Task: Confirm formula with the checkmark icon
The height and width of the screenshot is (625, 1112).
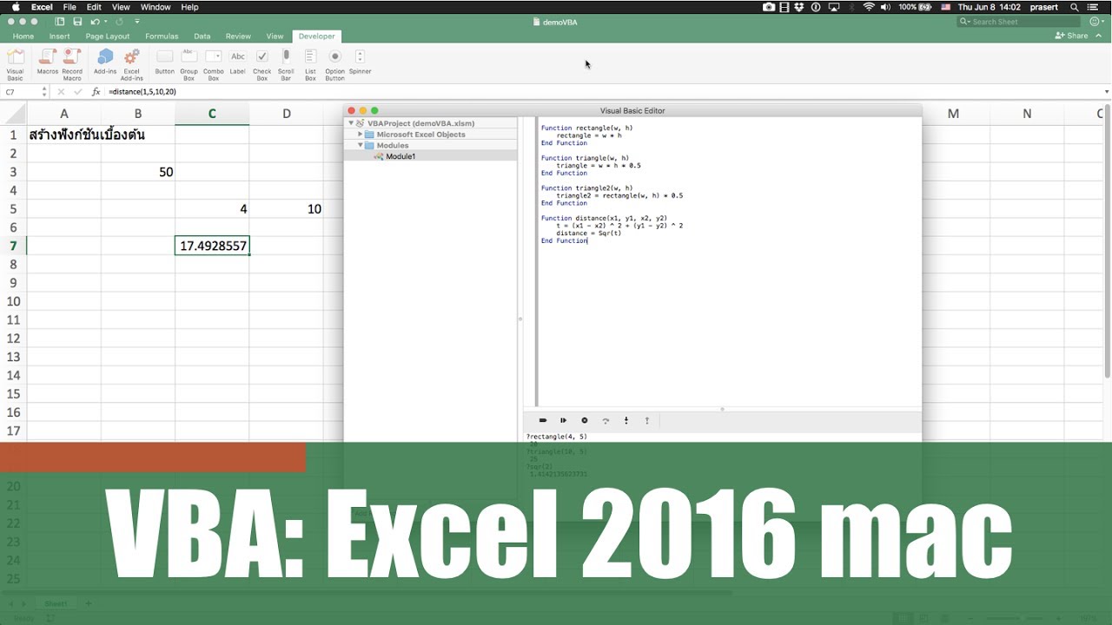Action: point(78,92)
